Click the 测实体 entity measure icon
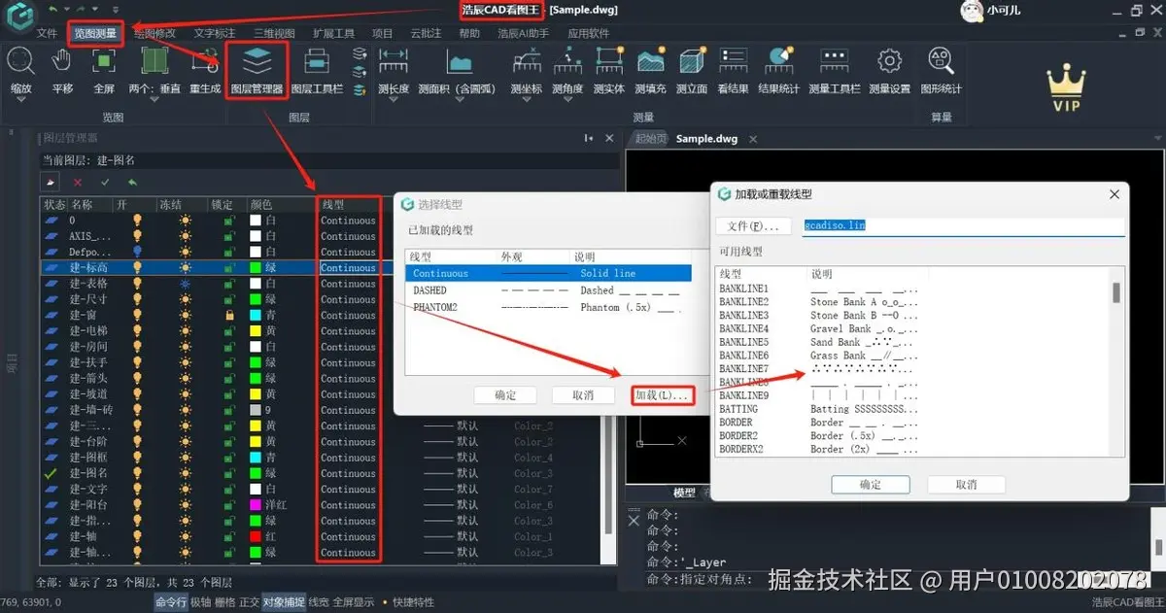This screenshot has width=1166, height=613. click(608, 61)
